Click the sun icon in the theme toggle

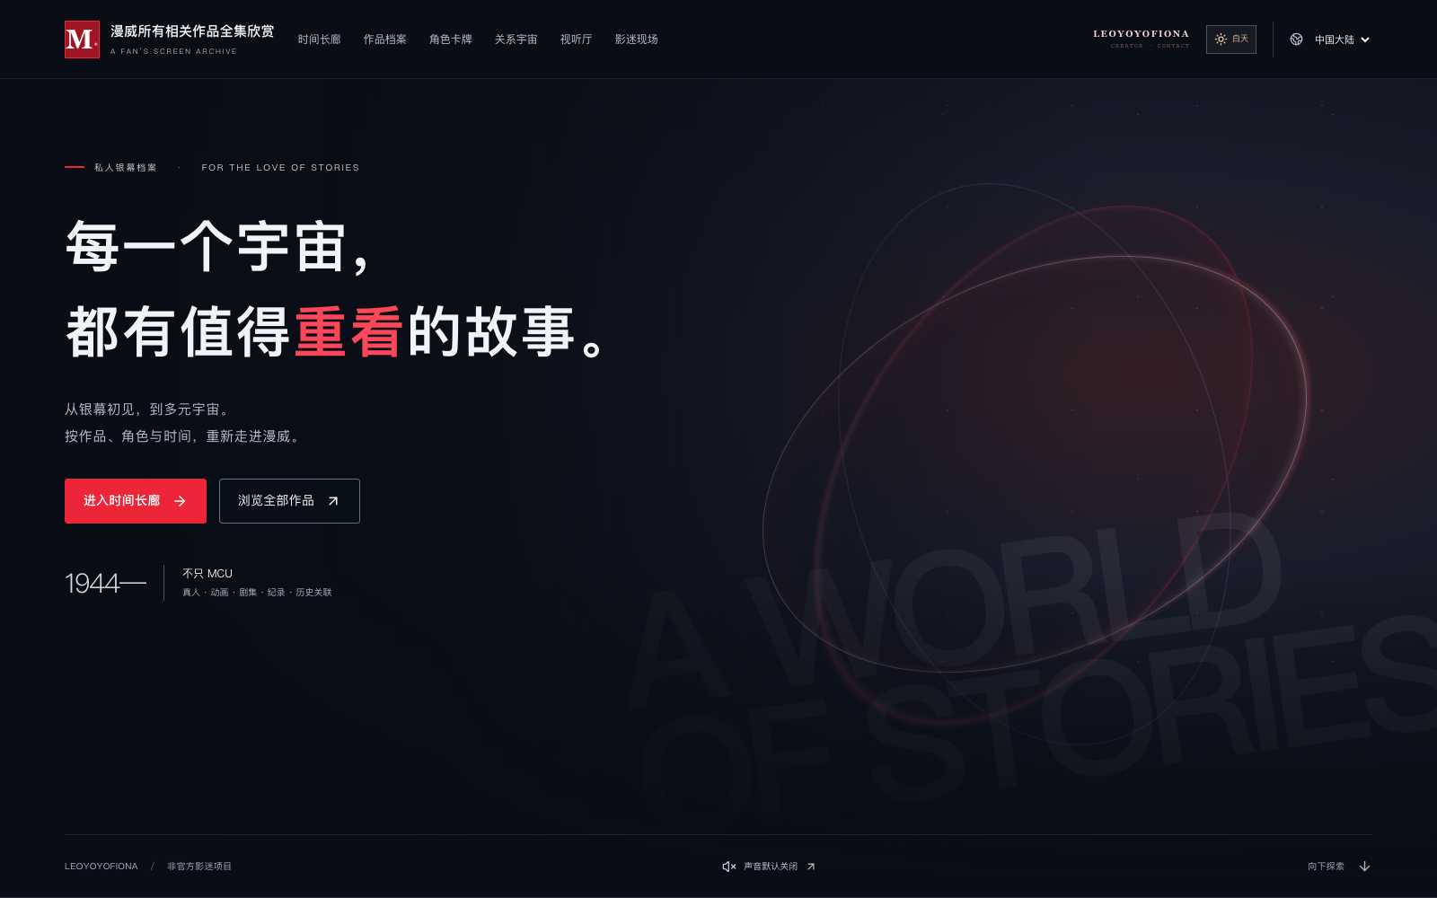pyautogui.click(x=1221, y=40)
